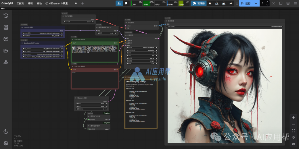
Task: Open the clip_name1 selector
Action: 43,49
